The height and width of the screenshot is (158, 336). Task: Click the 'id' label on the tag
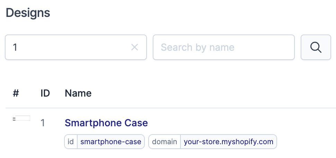pyautogui.click(x=71, y=141)
